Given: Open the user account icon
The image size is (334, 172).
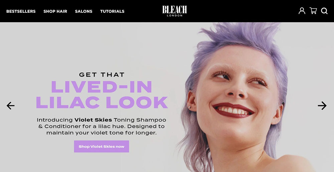Looking at the screenshot, I should [x=302, y=11].
